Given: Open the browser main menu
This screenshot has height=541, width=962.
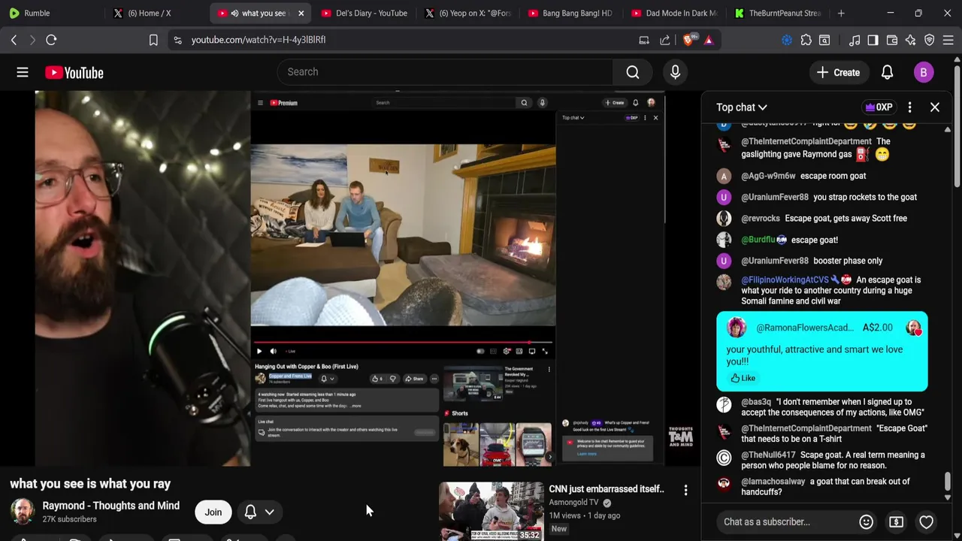Looking at the screenshot, I should [x=948, y=40].
